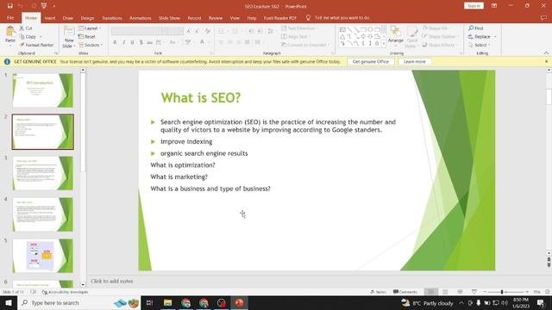
Task: Open the Font Color dropdown arrow
Action: pyautogui.click(x=208, y=42)
